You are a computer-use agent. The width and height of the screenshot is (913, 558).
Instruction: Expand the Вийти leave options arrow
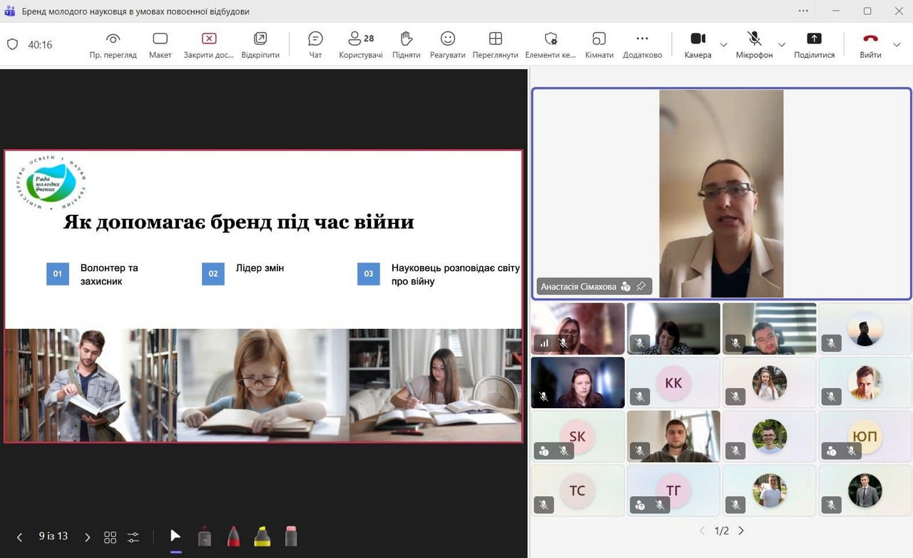click(x=896, y=45)
